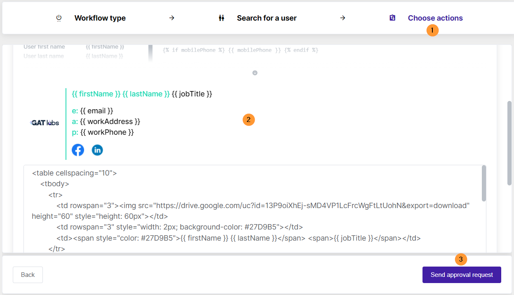Click the Facebook icon in signature preview
Image resolution: width=514 pixels, height=295 pixels.
pyautogui.click(x=78, y=150)
